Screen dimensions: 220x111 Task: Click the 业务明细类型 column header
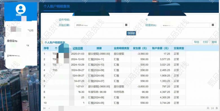click(122, 48)
